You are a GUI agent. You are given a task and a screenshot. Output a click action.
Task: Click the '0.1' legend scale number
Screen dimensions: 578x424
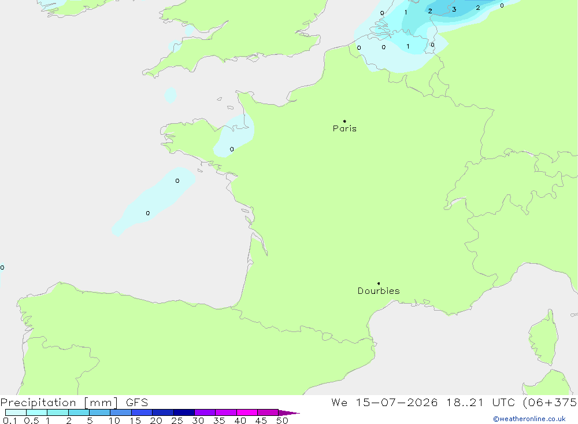coord(10,421)
